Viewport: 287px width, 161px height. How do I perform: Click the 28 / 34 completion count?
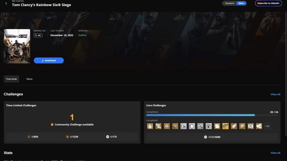[274, 112]
